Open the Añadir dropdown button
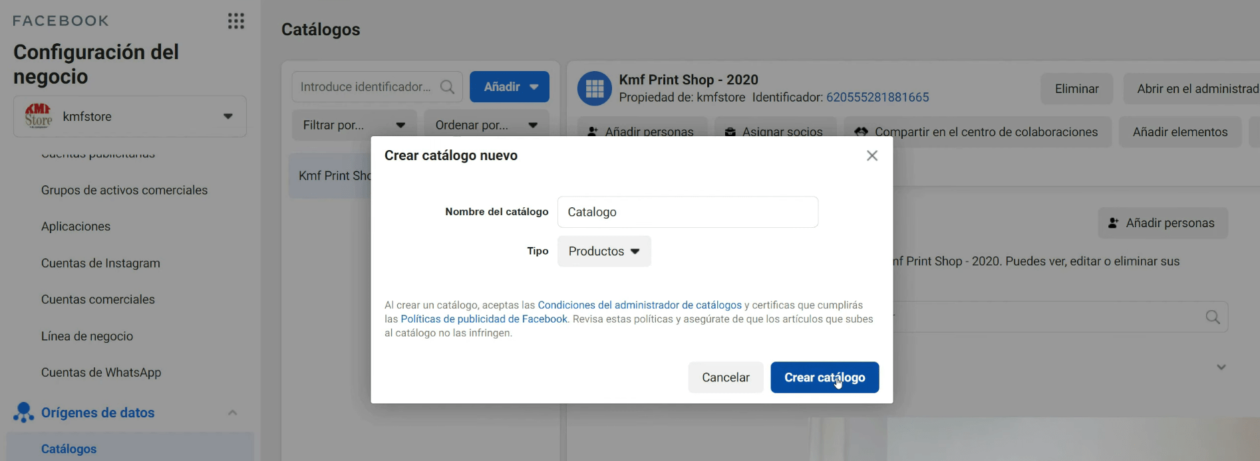The image size is (1260, 461). coord(510,87)
